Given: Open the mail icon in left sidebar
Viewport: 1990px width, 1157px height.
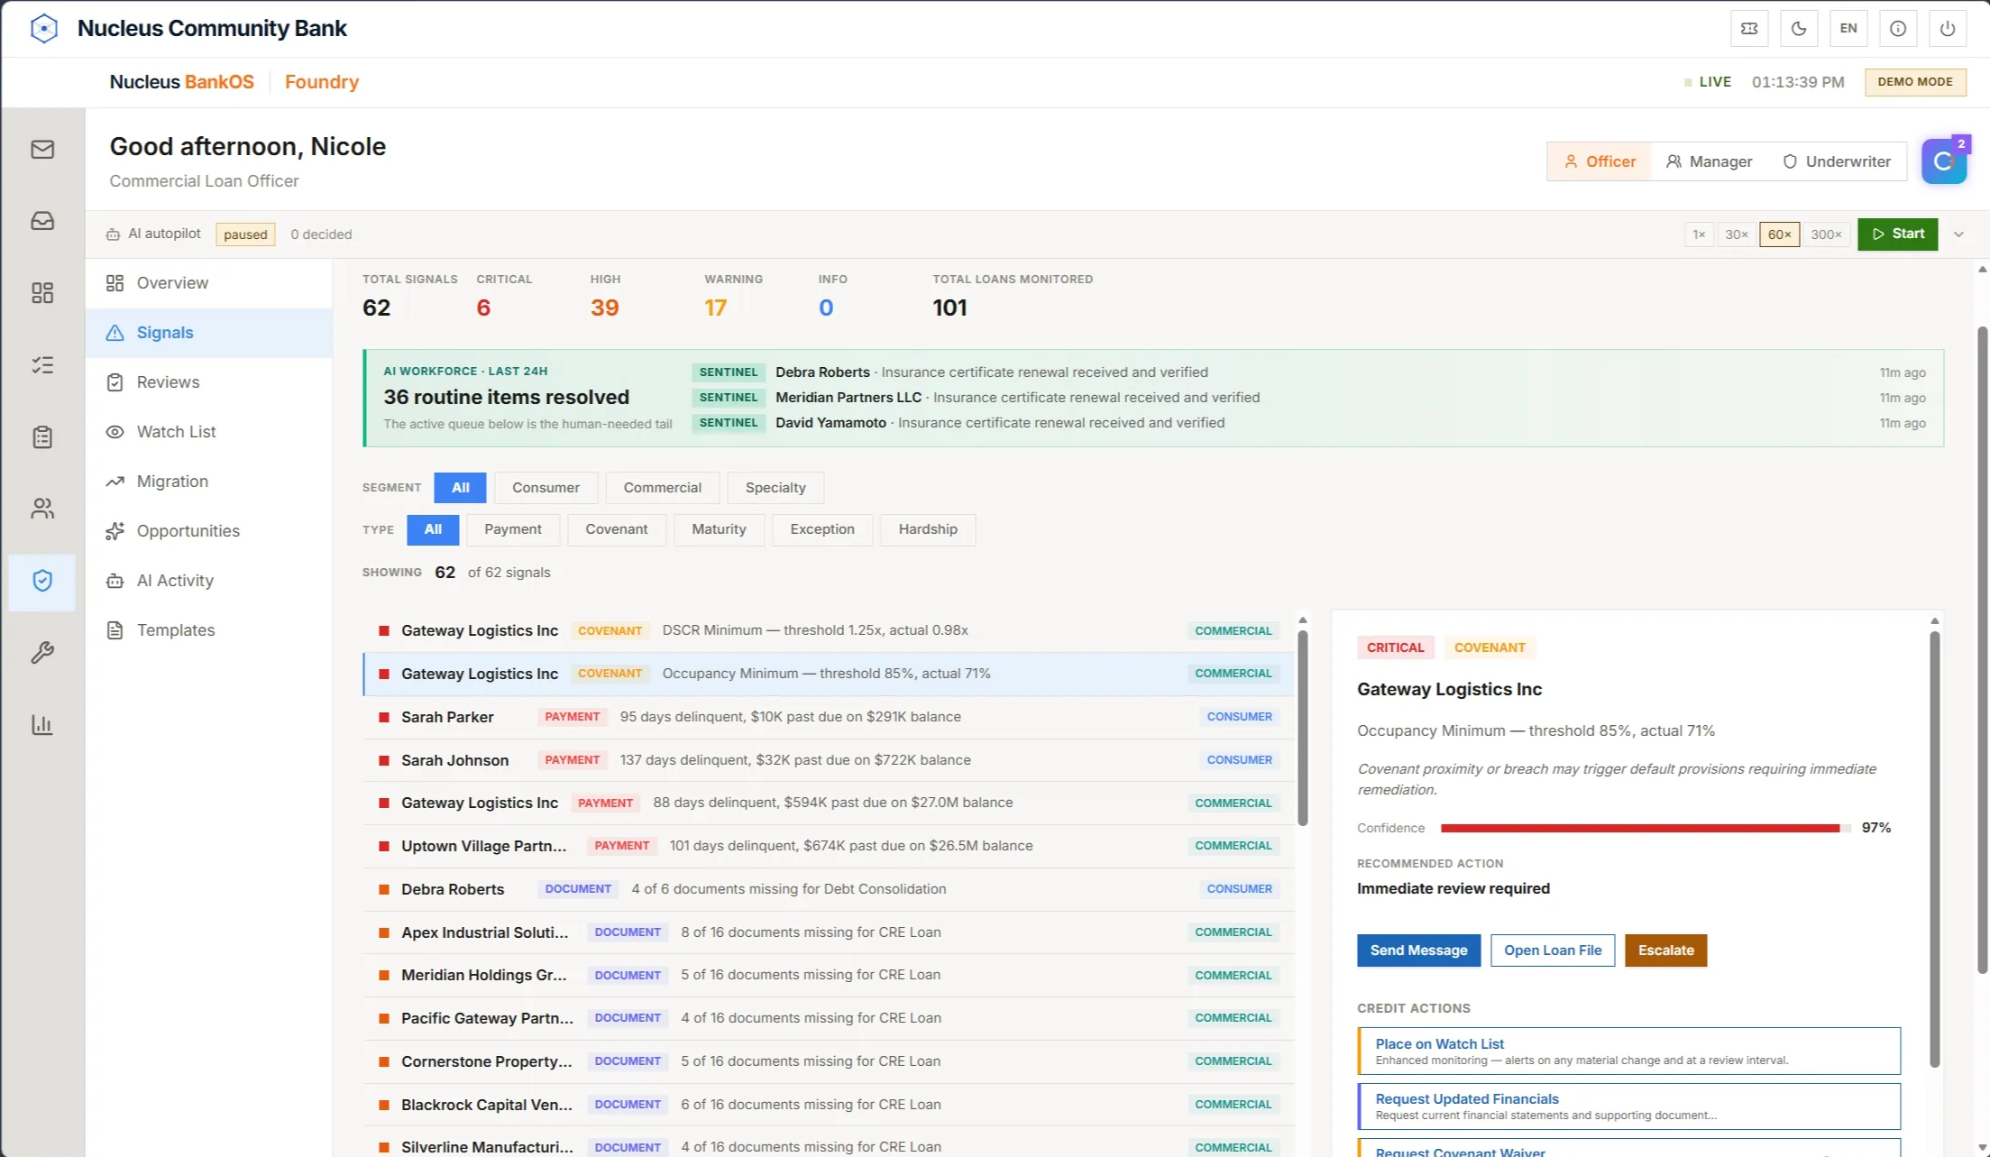Looking at the screenshot, I should pyautogui.click(x=42, y=149).
